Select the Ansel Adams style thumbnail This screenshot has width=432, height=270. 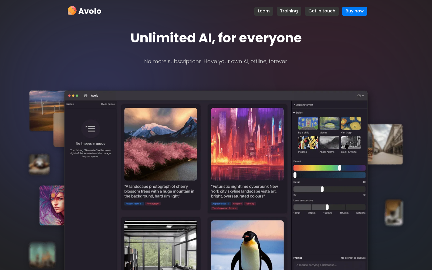pyautogui.click(x=329, y=143)
